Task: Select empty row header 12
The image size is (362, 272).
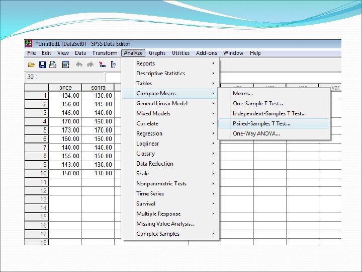Action: point(37,191)
